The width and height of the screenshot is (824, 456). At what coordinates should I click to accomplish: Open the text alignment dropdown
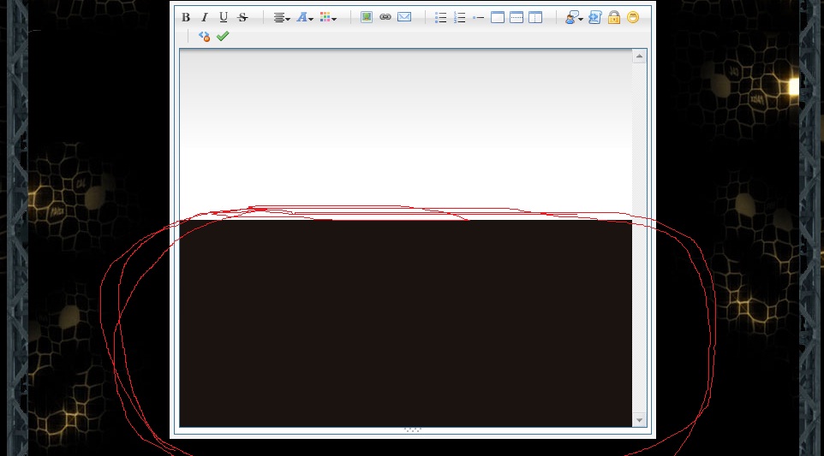282,17
